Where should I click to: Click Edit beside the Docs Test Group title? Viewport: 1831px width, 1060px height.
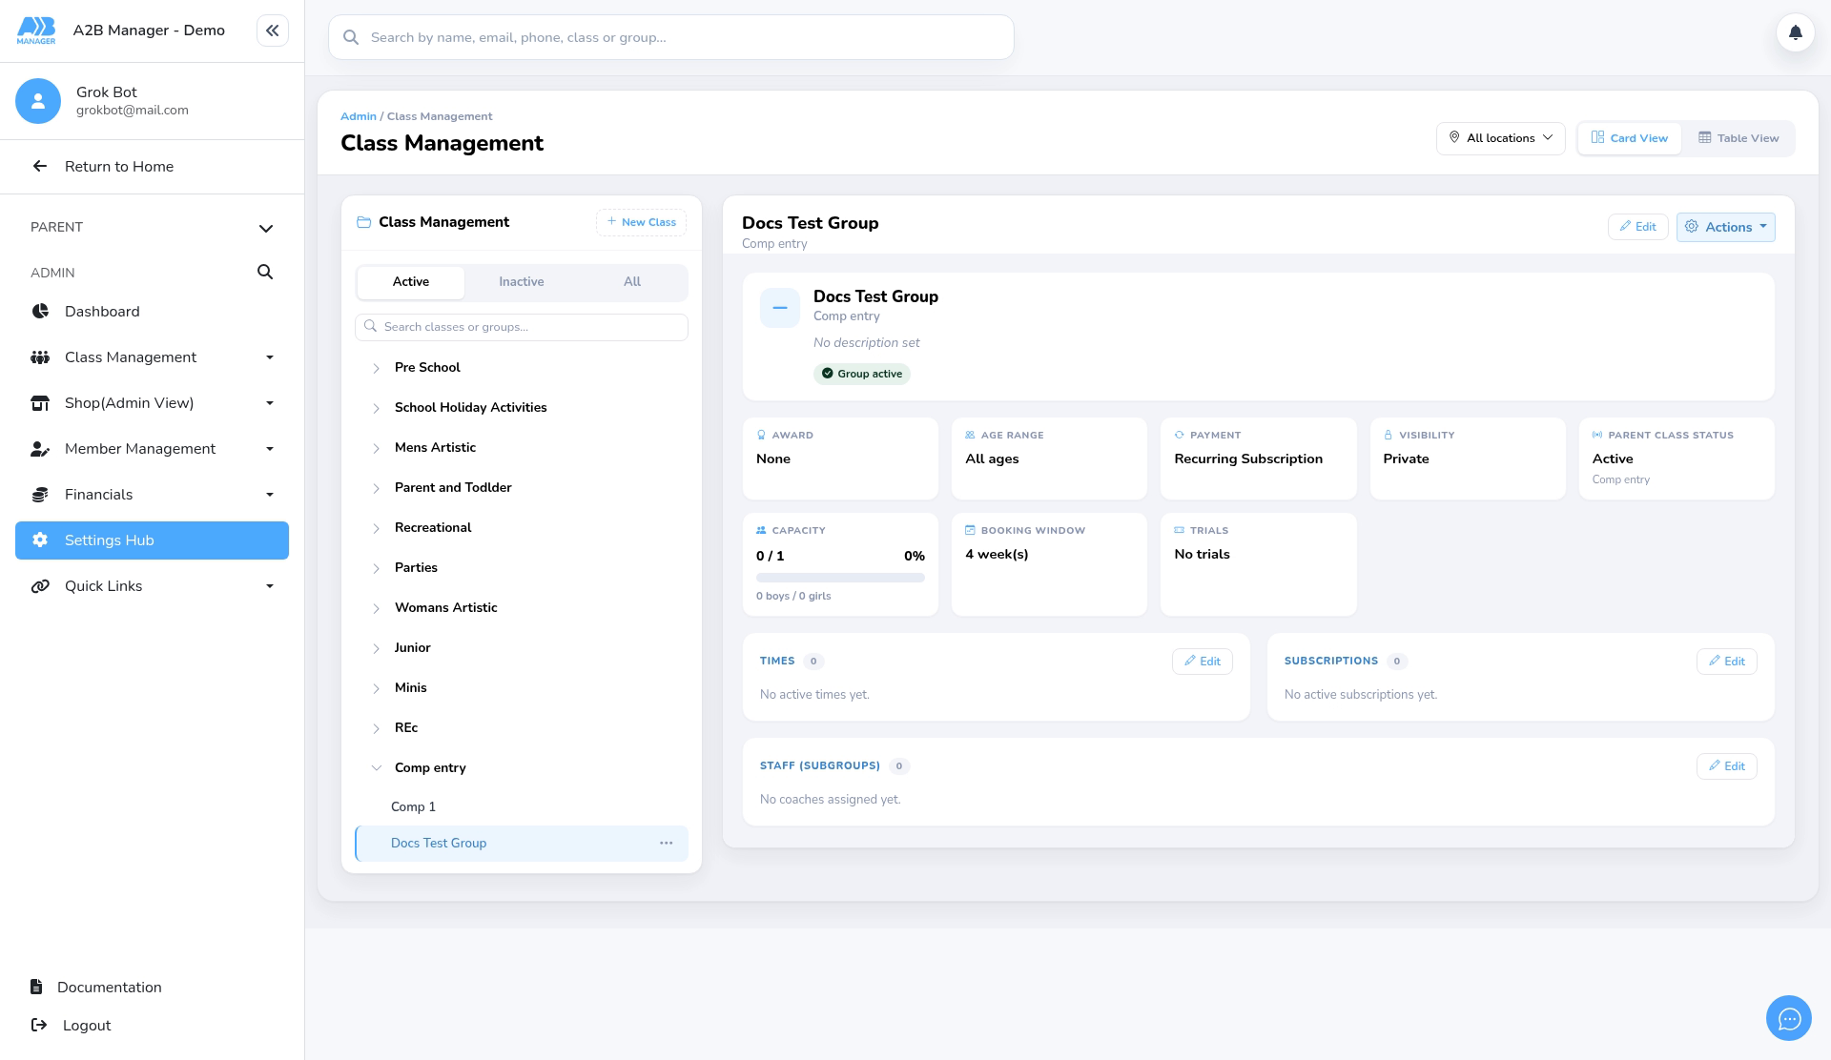pyautogui.click(x=1638, y=227)
